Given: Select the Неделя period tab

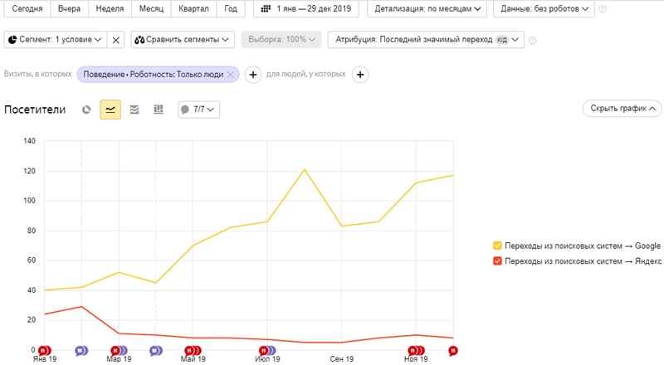Looking at the screenshot, I should pyautogui.click(x=110, y=8).
